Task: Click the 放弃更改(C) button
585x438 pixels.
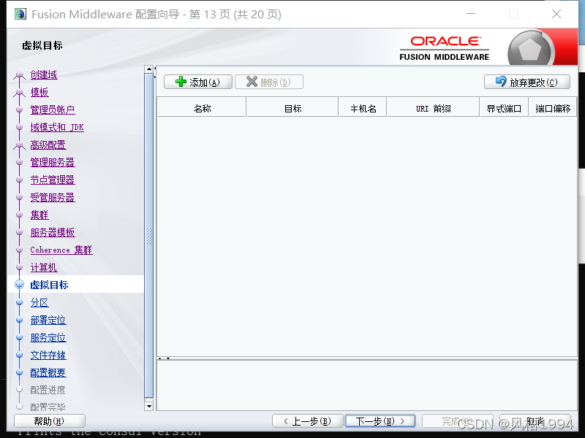Action: pos(527,82)
